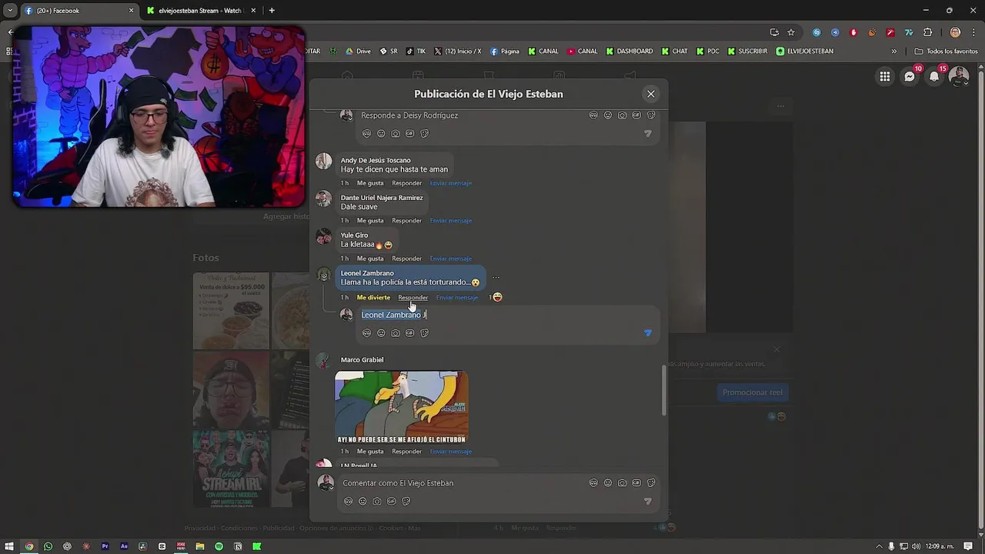Open the Marco Grabiel profile name

coord(362,360)
